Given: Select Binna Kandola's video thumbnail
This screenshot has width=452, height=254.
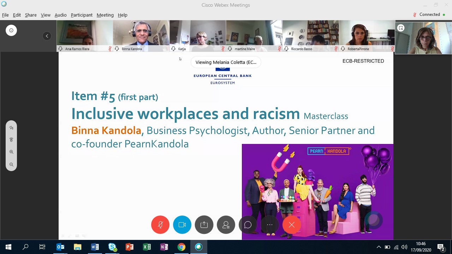Looking at the screenshot, I should (x=141, y=35).
